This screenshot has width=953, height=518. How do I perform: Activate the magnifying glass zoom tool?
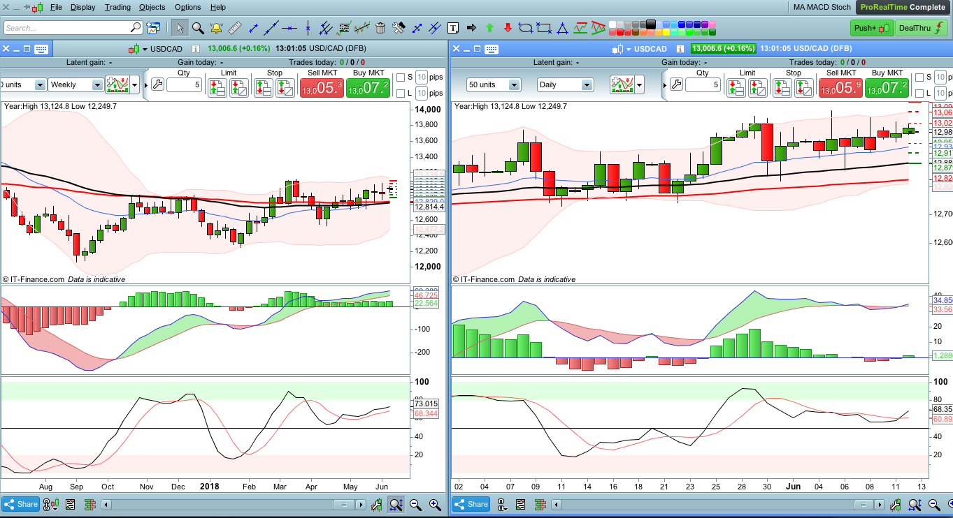pyautogui.click(x=198, y=28)
